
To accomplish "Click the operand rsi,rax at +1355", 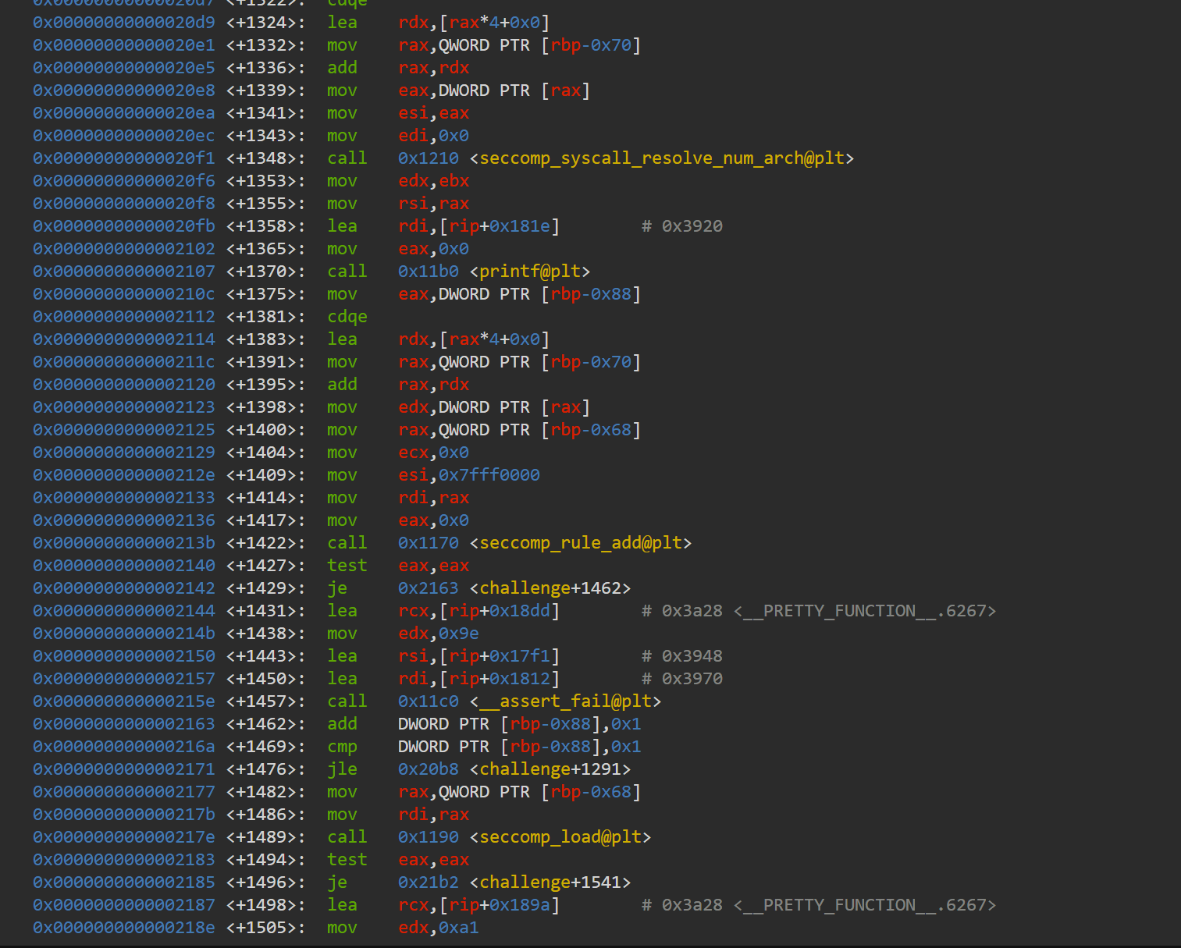I will click(433, 204).
